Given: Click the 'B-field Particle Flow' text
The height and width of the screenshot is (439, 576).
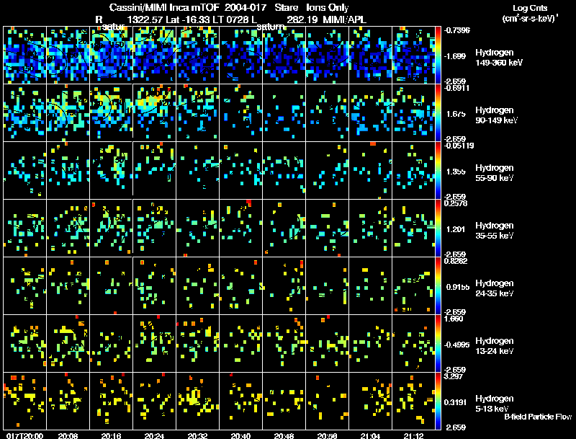Looking at the screenshot, I should 538,417.
